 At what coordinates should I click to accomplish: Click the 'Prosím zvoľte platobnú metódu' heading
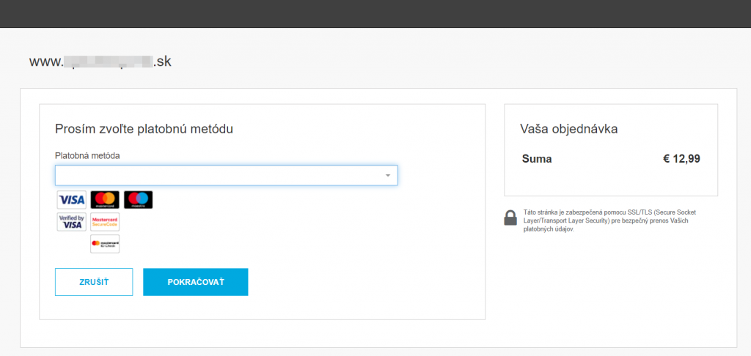(144, 130)
